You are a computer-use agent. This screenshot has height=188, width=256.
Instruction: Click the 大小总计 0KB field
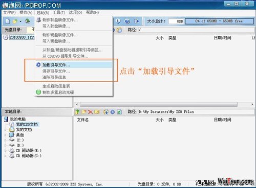(x=176, y=21)
